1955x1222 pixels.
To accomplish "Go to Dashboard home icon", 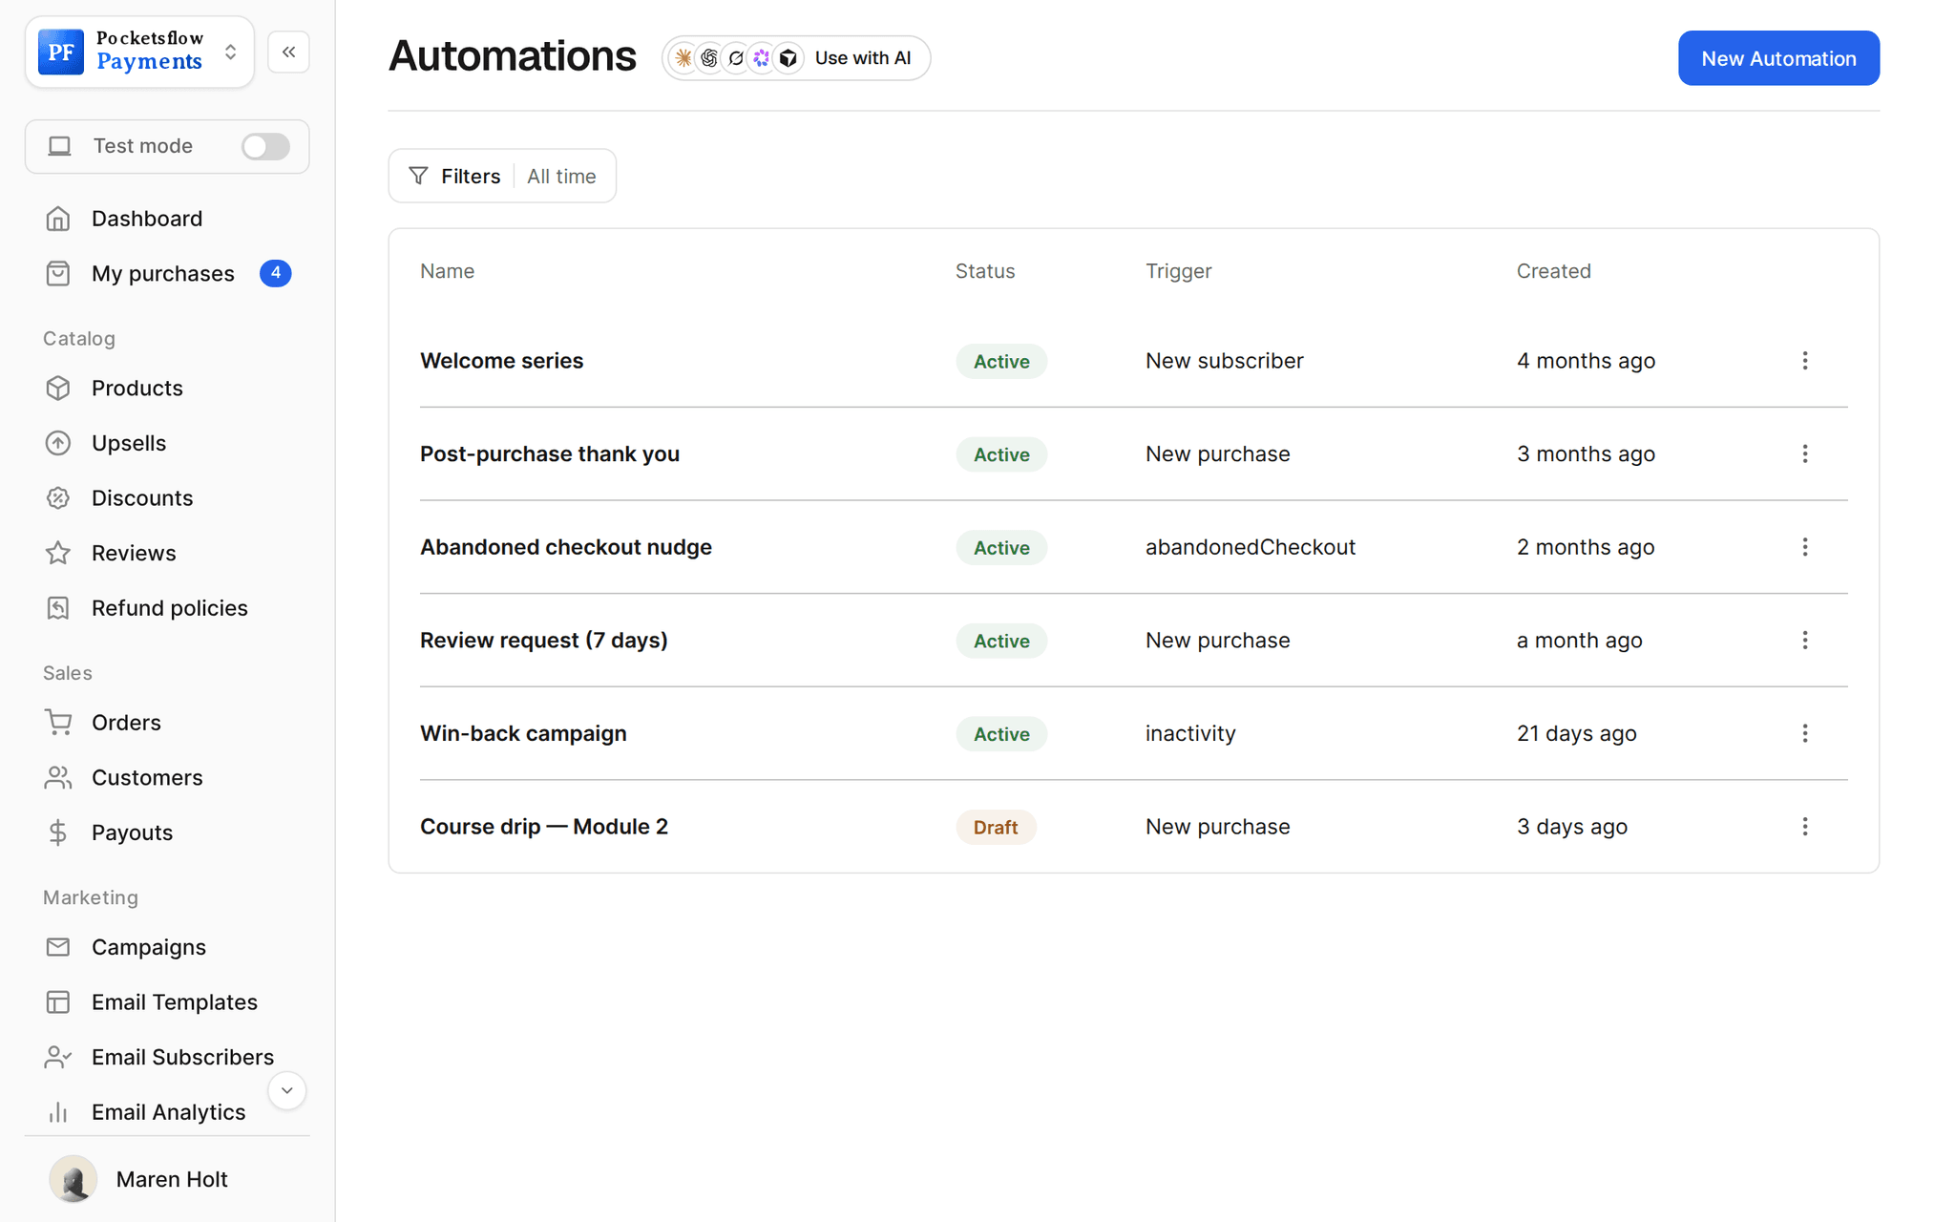I will (x=58, y=219).
